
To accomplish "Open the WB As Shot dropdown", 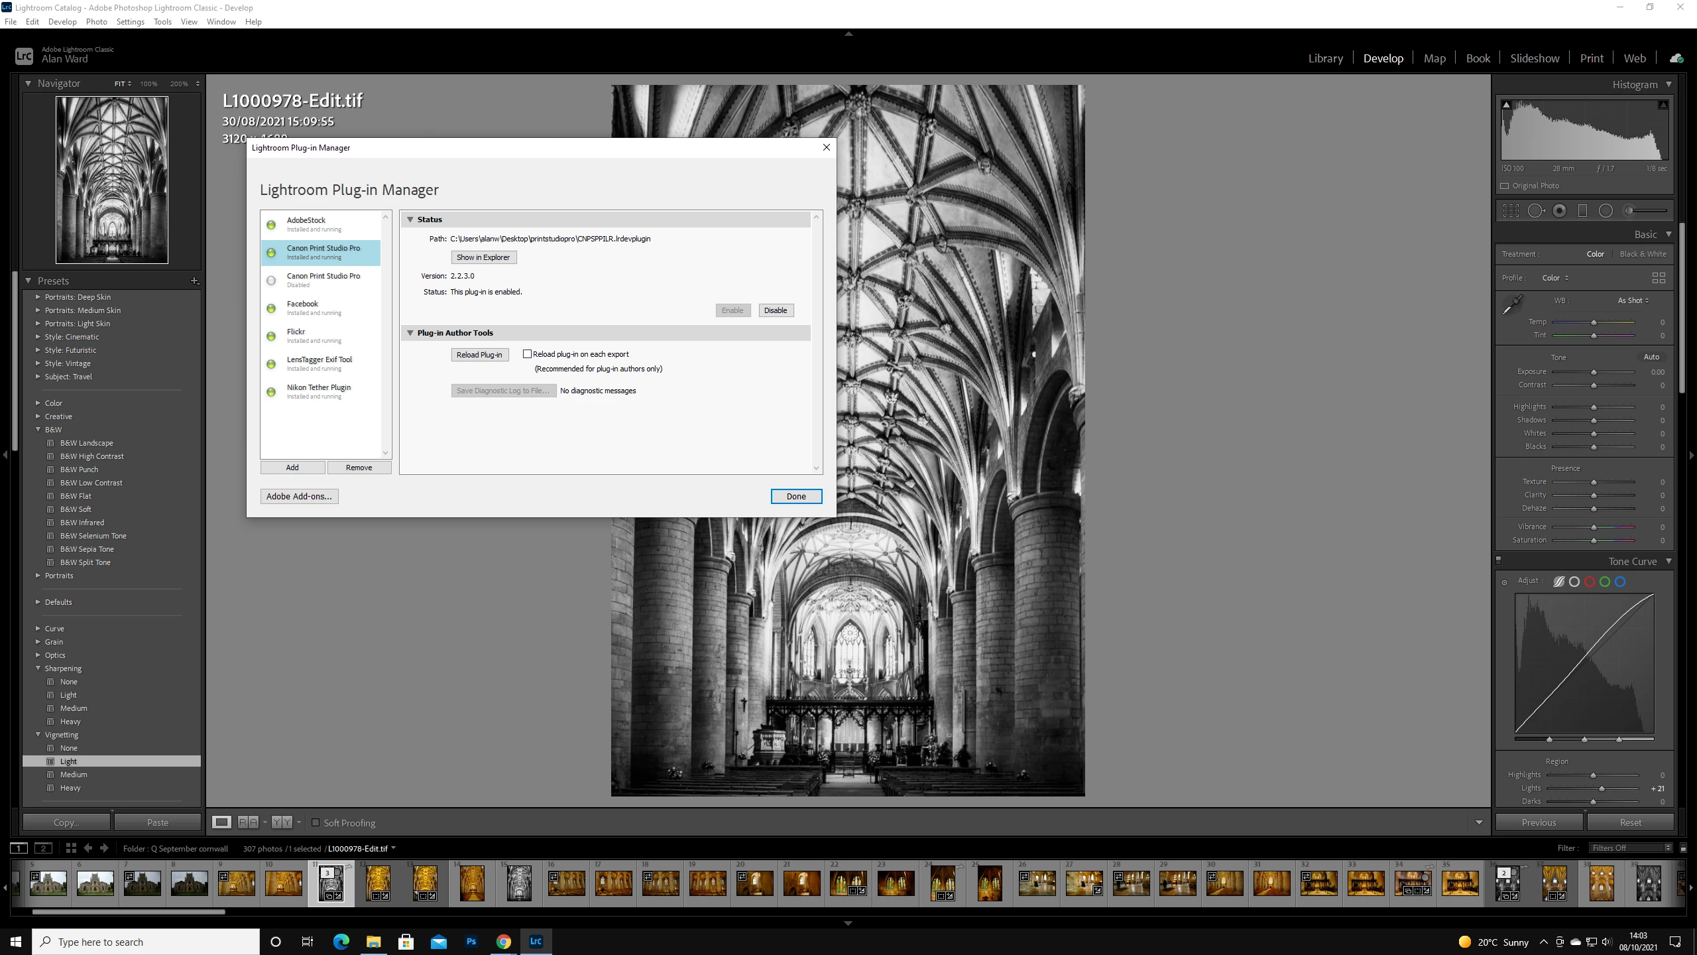I will pos(1633,300).
